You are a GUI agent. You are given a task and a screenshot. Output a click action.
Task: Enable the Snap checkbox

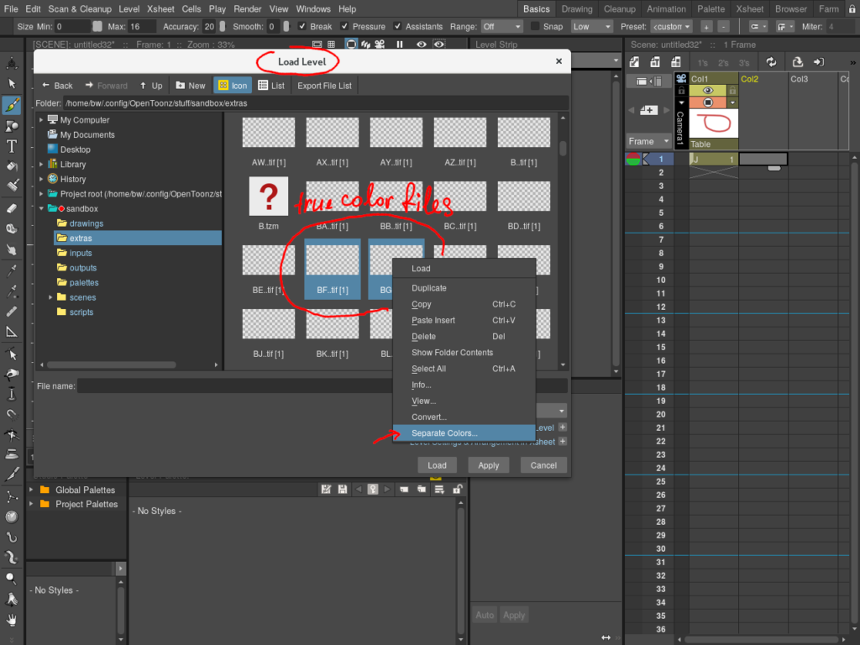[533, 26]
